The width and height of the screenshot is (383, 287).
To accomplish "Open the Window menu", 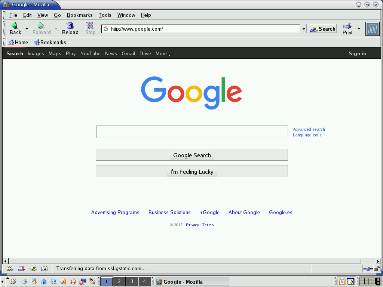I will point(126,15).
